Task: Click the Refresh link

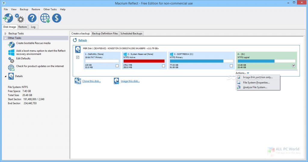Action: pyautogui.click(x=82, y=40)
